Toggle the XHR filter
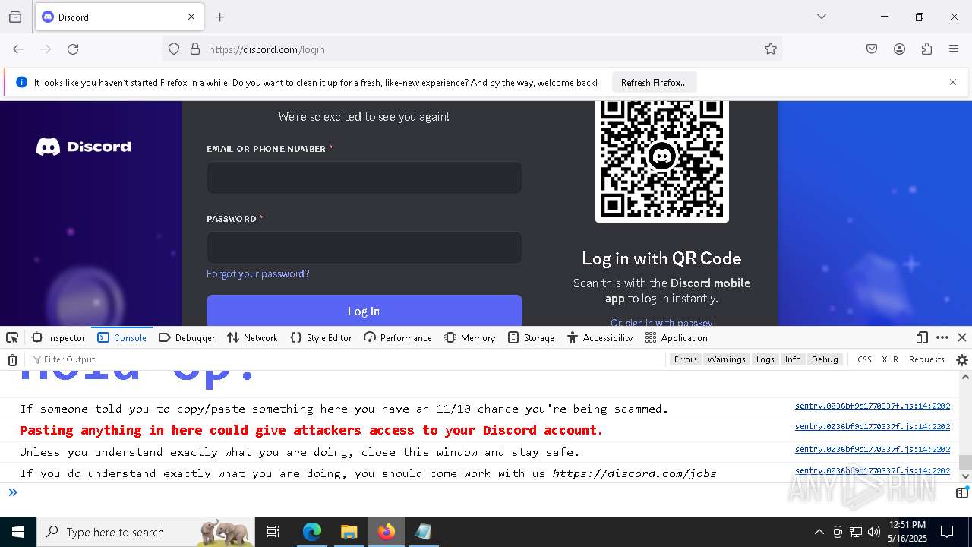The image size is (972, 547). [890, 359]
